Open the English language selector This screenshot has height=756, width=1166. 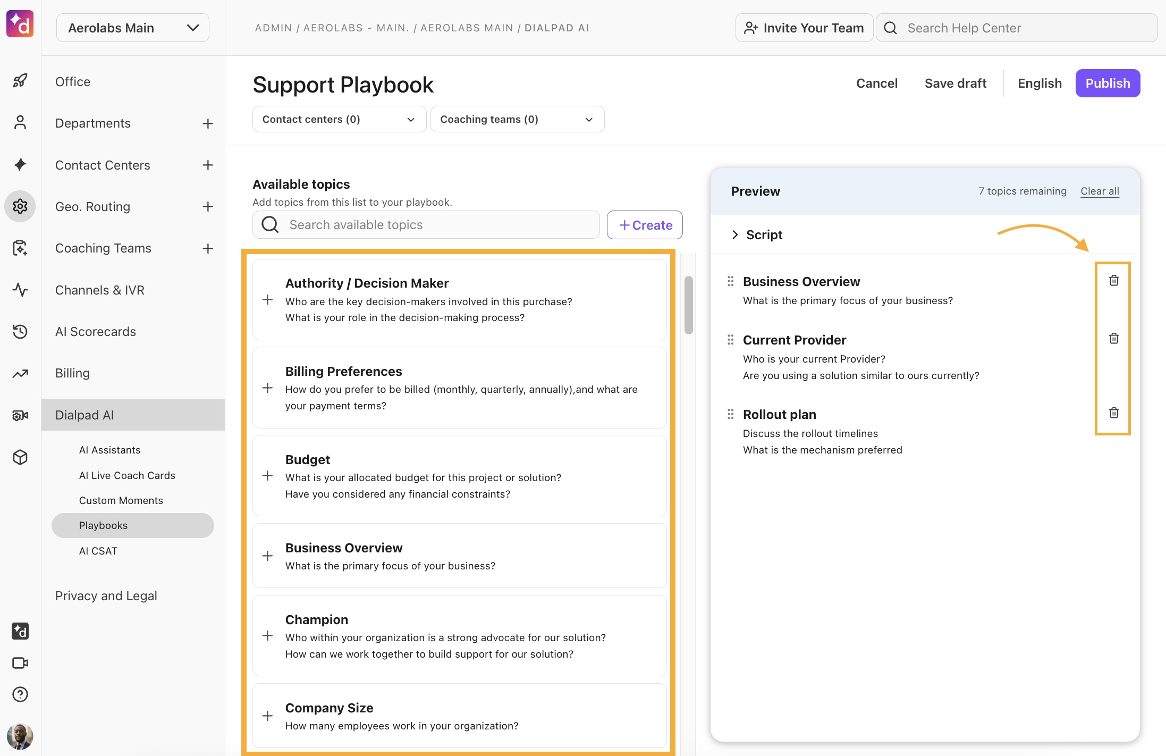[x=1040, y=83]
